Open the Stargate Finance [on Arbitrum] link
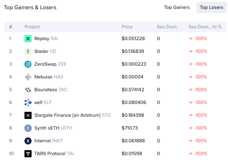This screenshot has width=228, height=164. 67,115
